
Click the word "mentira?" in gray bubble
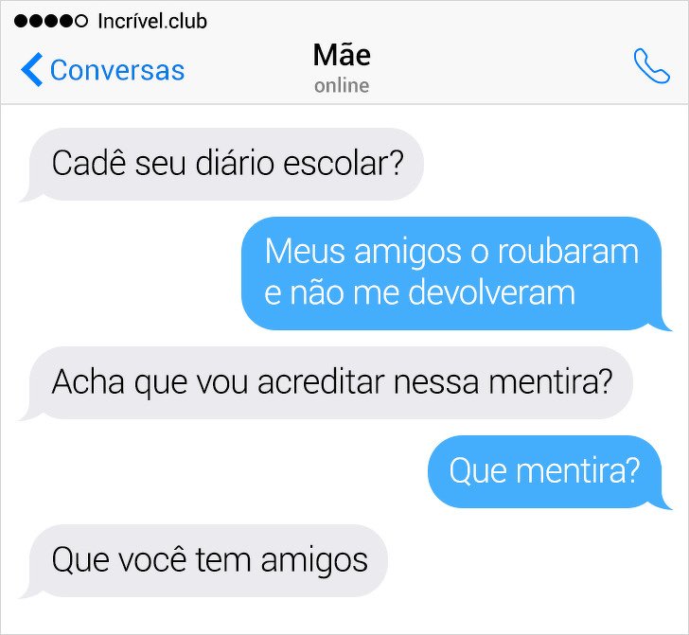click(551, 382)
